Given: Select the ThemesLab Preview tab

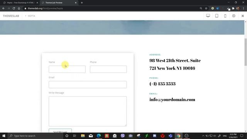Looking at the screenshot, I should 59,3.
